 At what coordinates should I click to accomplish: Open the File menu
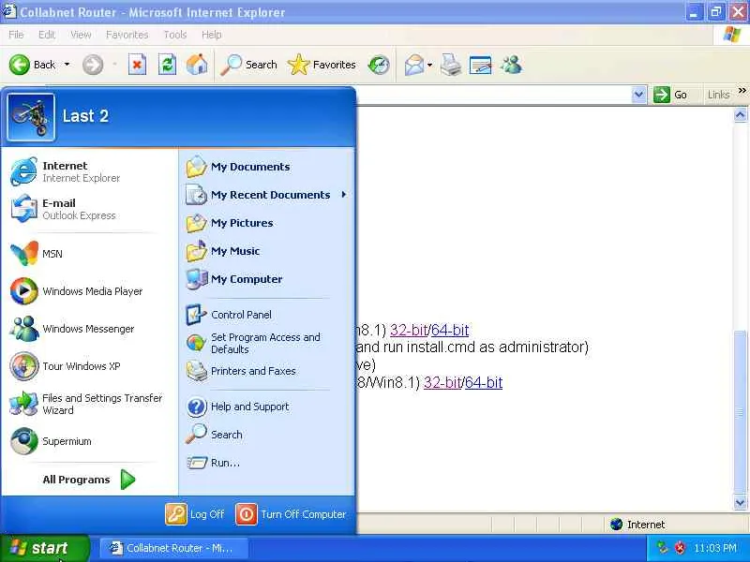point(16,35)
